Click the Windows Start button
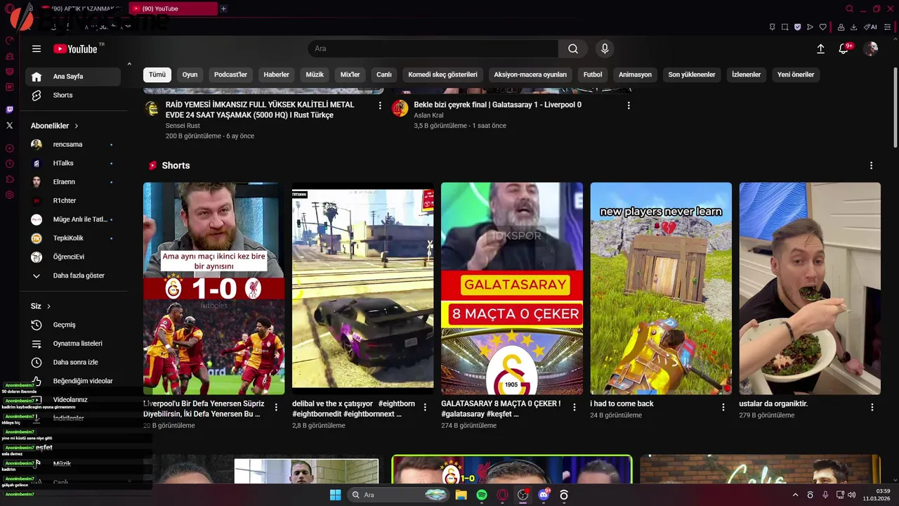Viewport: 899px width, 506px height. pos(336,495)
